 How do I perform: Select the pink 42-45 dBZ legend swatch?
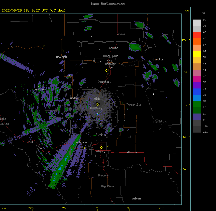[x=197, y=73]
